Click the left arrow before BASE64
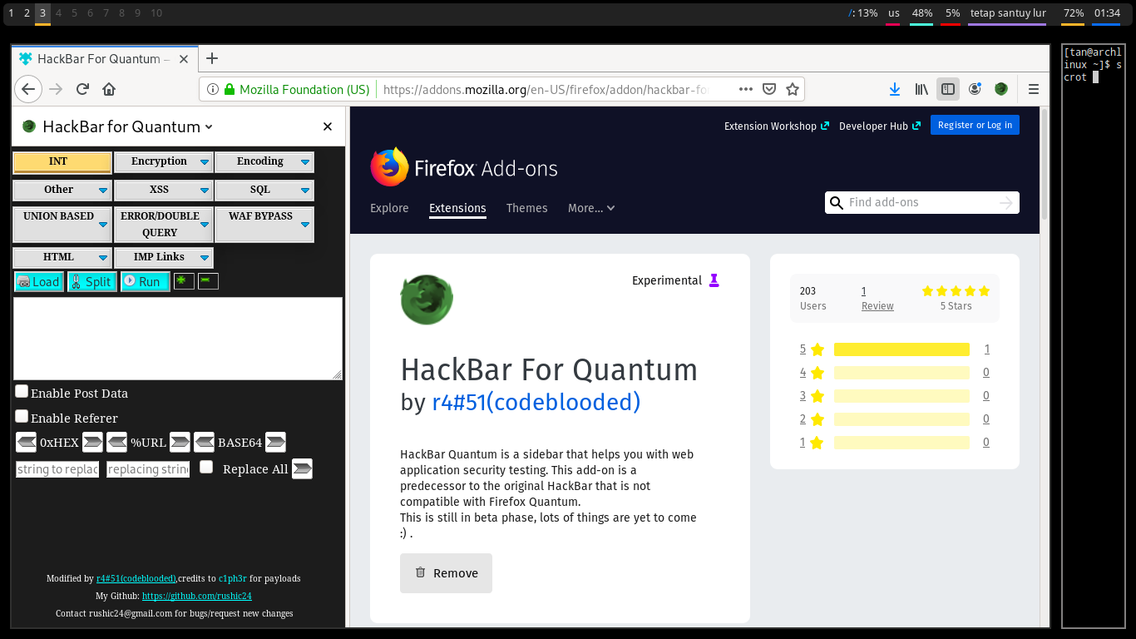1136x639 pixels. 204,442
